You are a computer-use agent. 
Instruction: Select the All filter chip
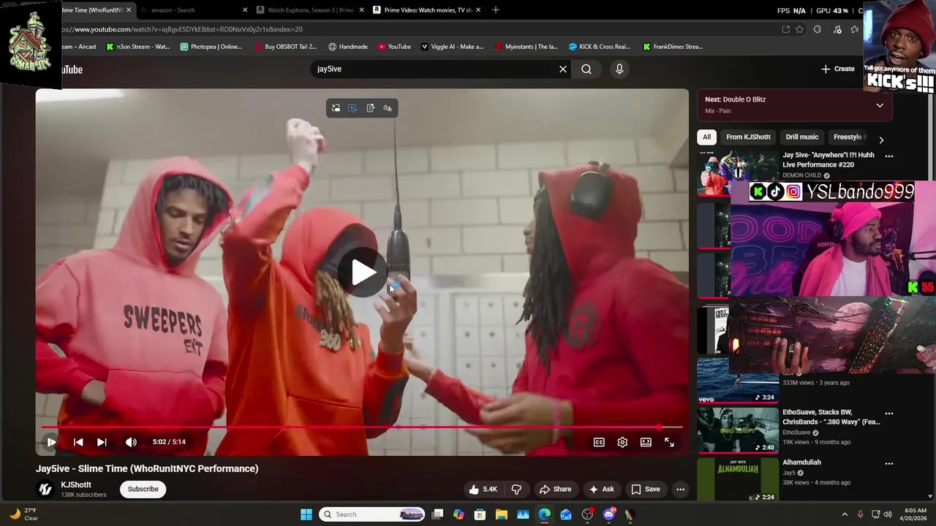pos(706,137)
